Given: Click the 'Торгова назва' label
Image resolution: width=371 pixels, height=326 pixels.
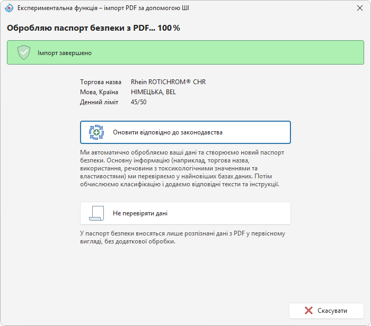Looking at the screenshot, I should click(x=101, y=82).
